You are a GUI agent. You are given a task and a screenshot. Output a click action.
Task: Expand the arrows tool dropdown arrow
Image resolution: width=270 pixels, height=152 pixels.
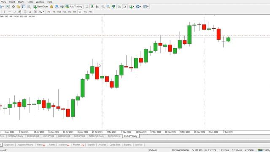(43, 12)
